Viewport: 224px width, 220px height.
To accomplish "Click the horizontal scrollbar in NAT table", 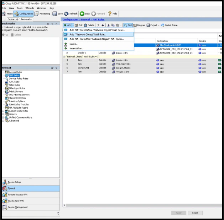I will [x=144, y=205].
